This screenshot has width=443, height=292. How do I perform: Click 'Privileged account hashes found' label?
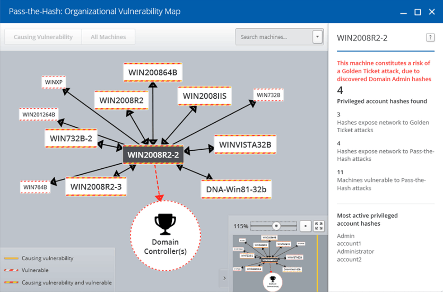pos(382,101)
